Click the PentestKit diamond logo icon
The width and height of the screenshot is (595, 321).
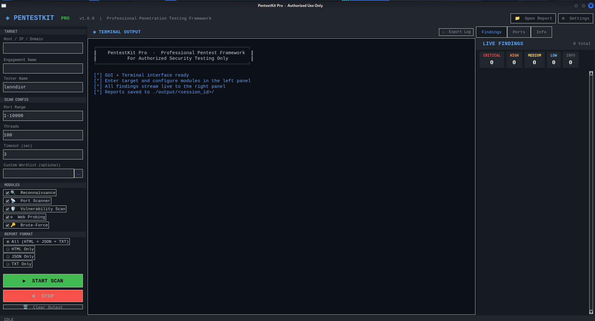click(7, 18)
